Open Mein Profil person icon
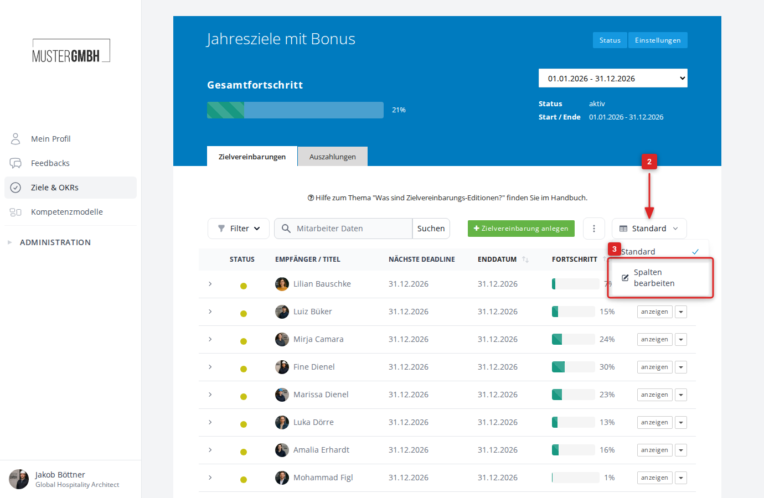 16,139
